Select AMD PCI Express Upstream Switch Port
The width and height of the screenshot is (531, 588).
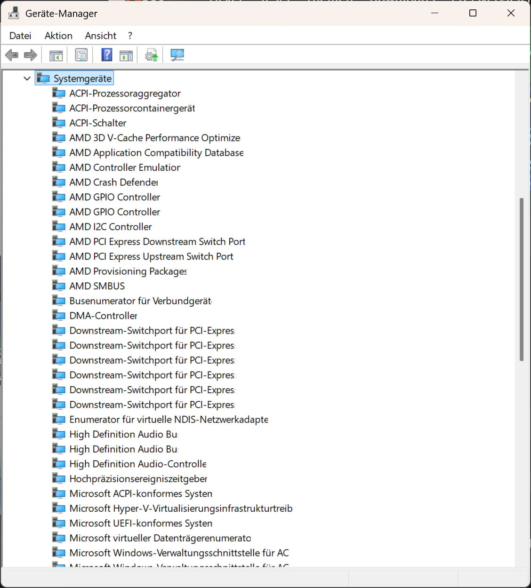[x=151, y=256]
